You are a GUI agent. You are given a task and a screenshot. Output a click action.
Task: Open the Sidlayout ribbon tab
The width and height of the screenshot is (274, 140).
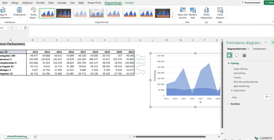[28, 3]
